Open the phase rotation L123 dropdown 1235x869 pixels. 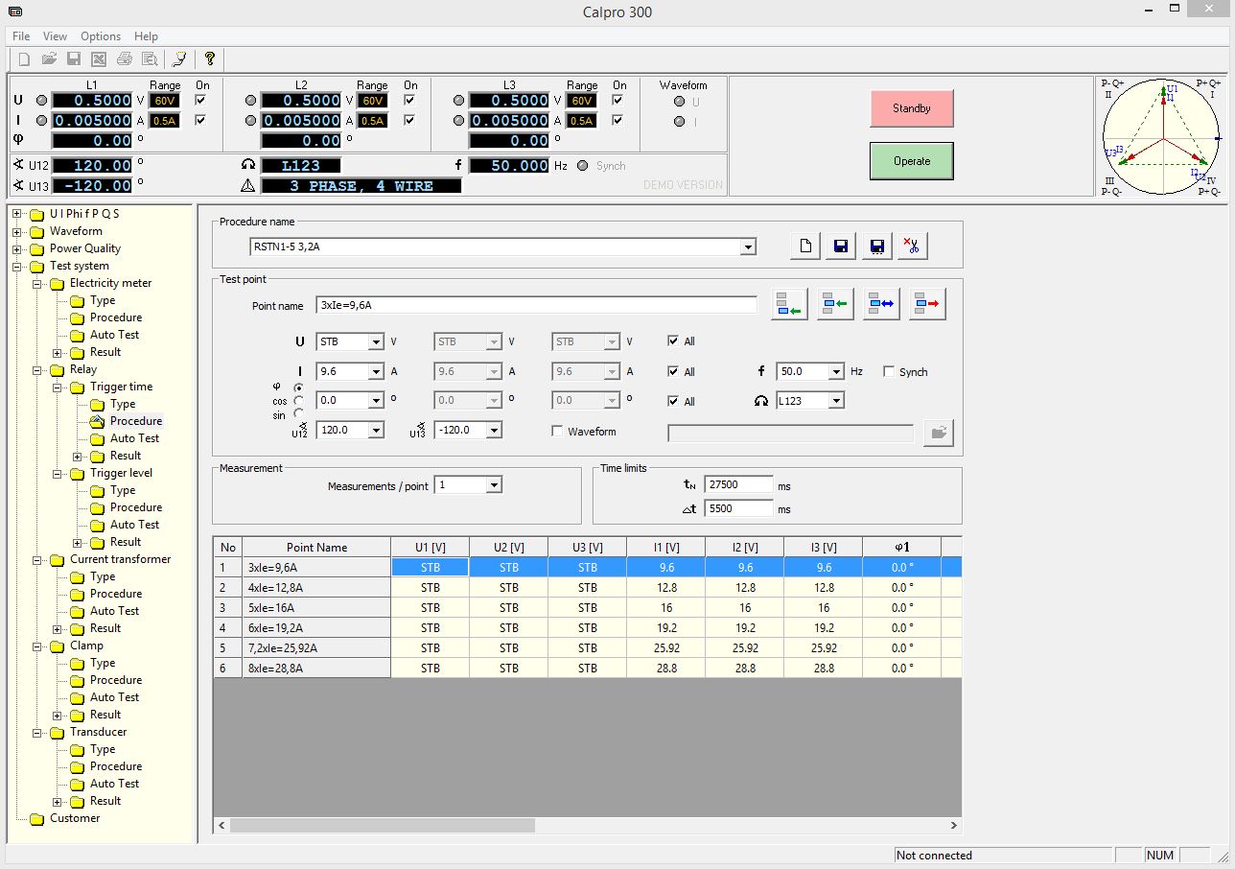[x=837, y=400]
